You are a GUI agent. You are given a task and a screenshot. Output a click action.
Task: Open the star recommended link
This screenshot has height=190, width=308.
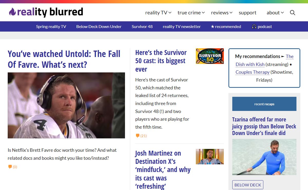pos(226,26)
